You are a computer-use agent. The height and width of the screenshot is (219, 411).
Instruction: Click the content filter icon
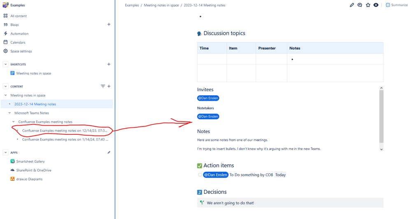point(103,86)
